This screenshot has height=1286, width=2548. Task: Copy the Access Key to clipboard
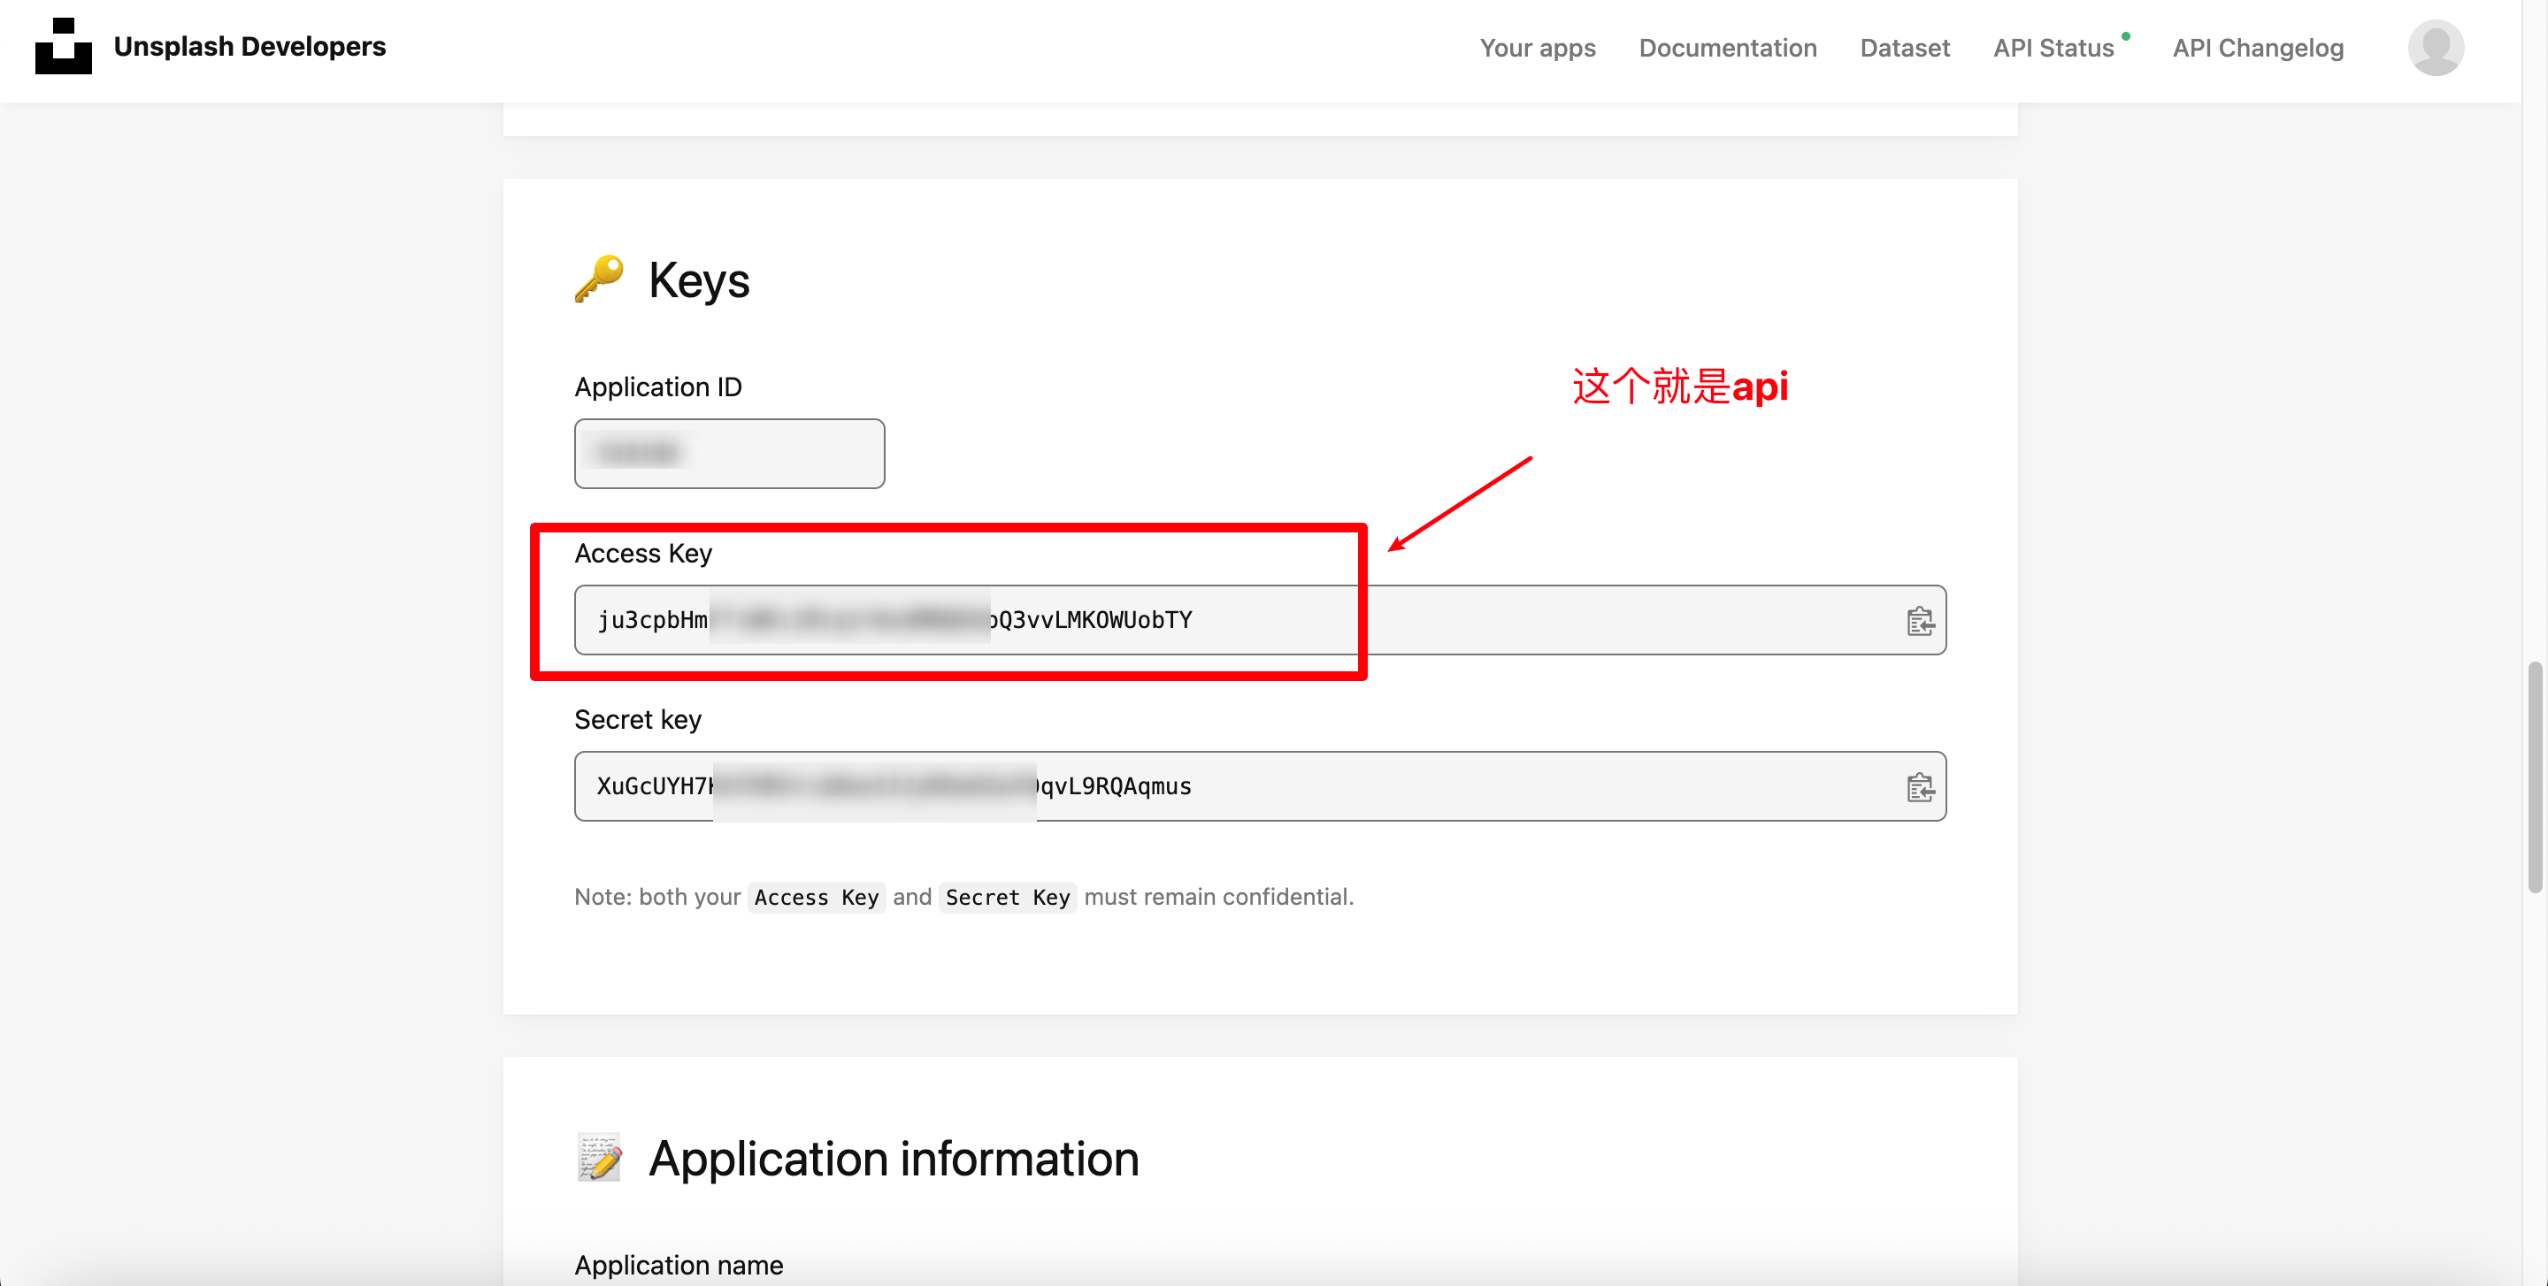tap(1919, 621)
